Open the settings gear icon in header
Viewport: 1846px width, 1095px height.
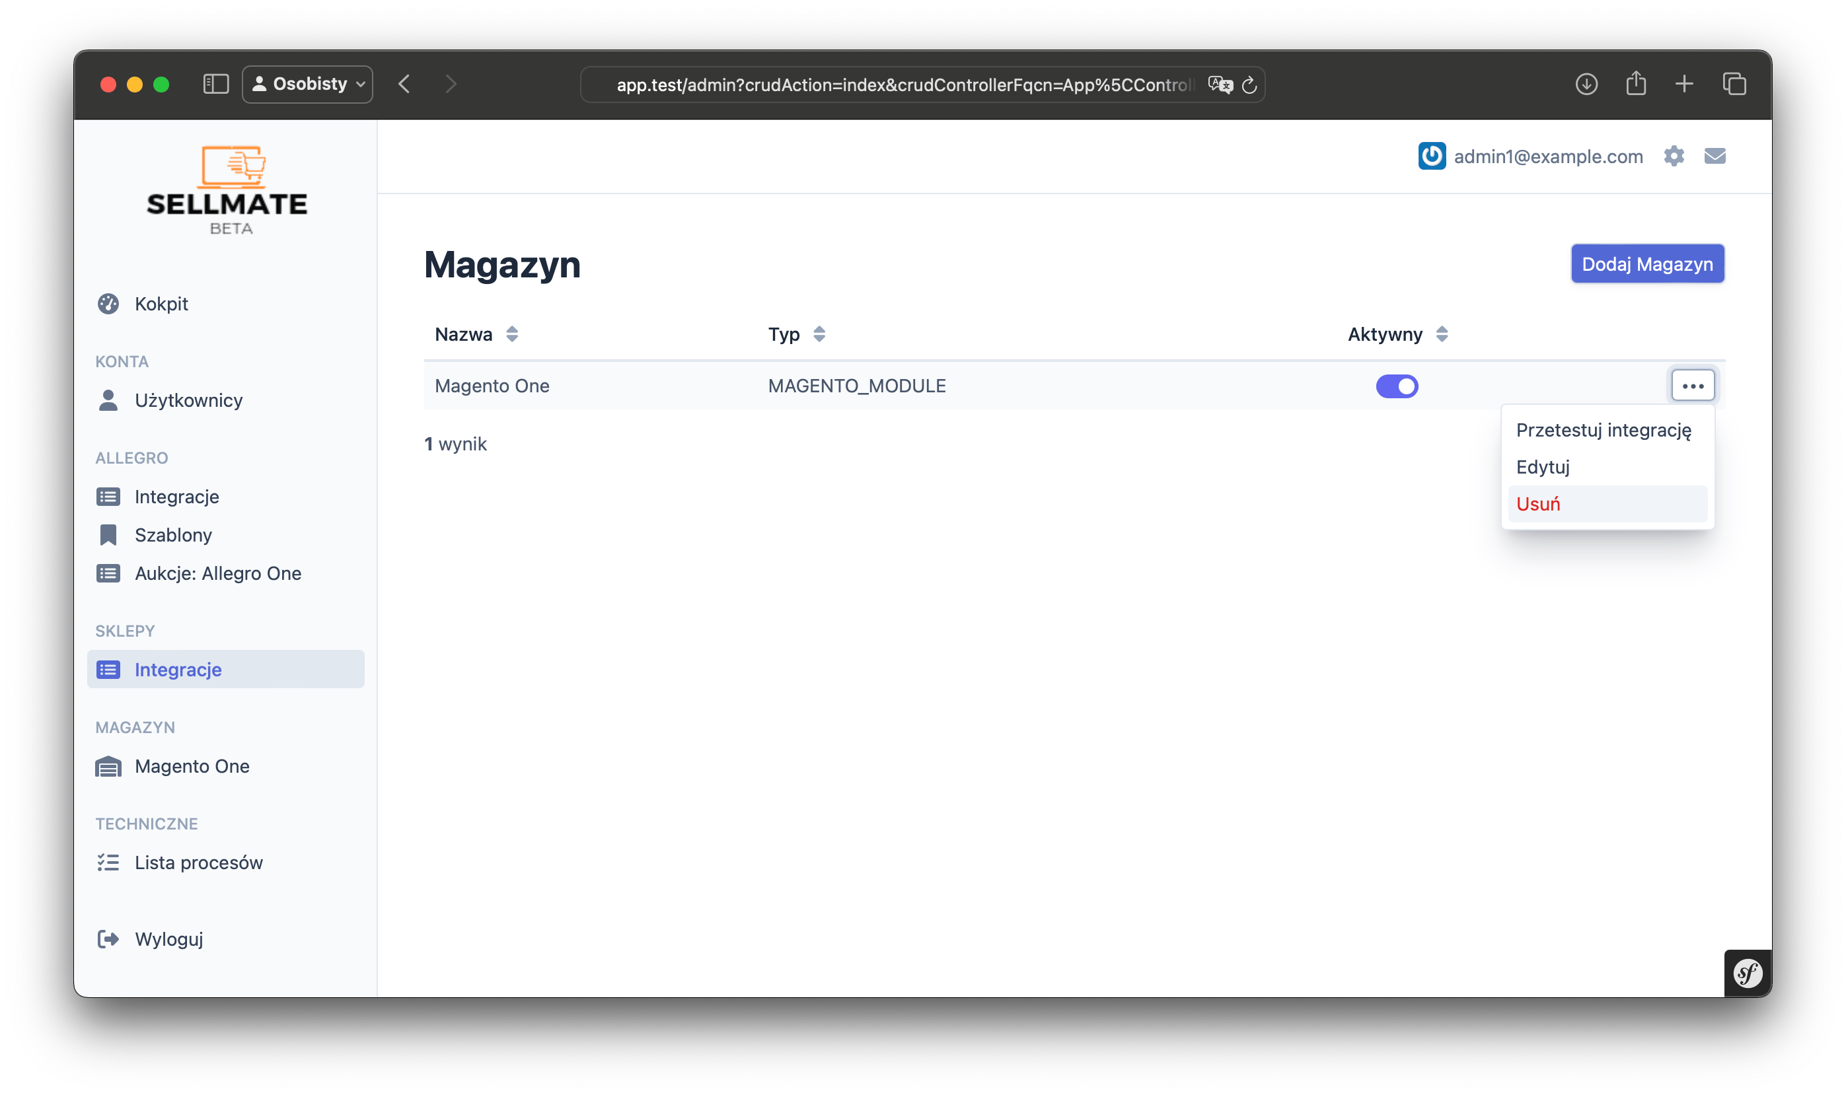(1674, 156)
